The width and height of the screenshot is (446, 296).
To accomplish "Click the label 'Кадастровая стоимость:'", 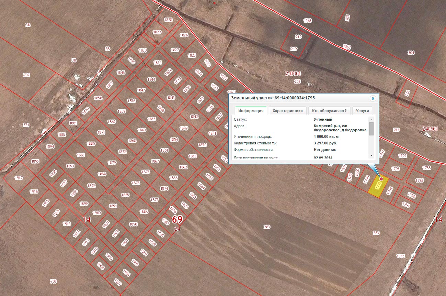I will [x=255, y=143].
